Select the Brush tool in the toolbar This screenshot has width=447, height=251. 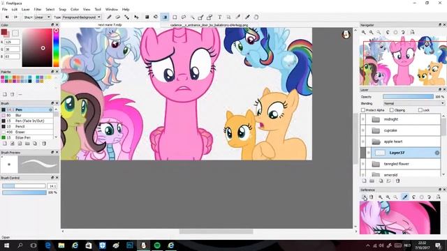click(x=109, y=17)
